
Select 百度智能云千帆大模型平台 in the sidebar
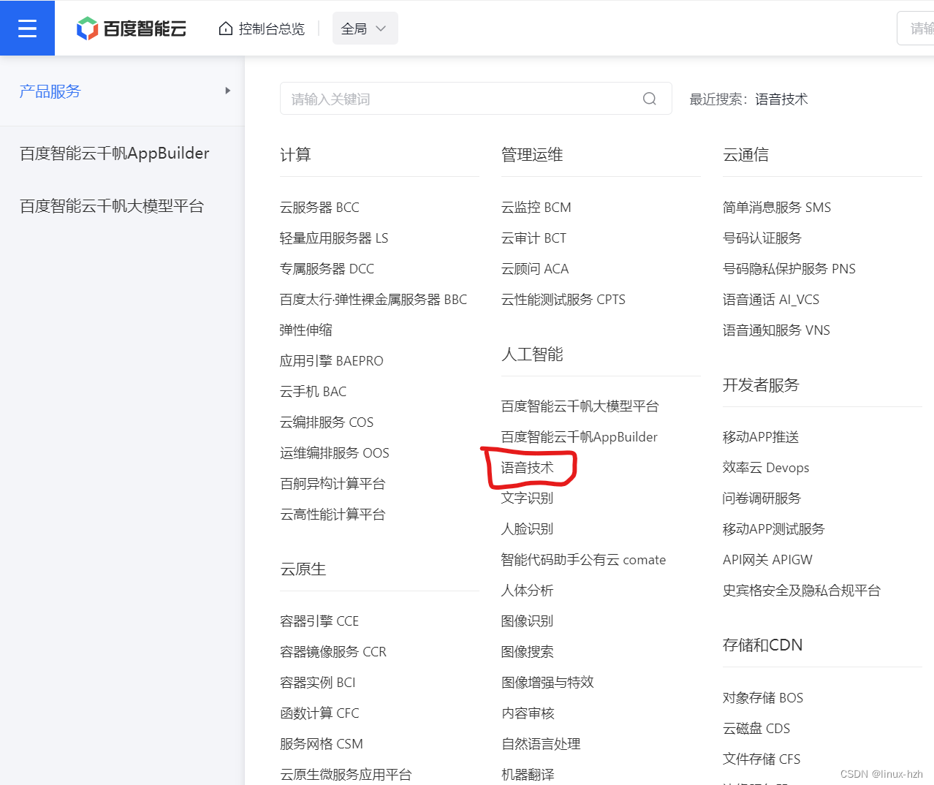coord(112,206)
